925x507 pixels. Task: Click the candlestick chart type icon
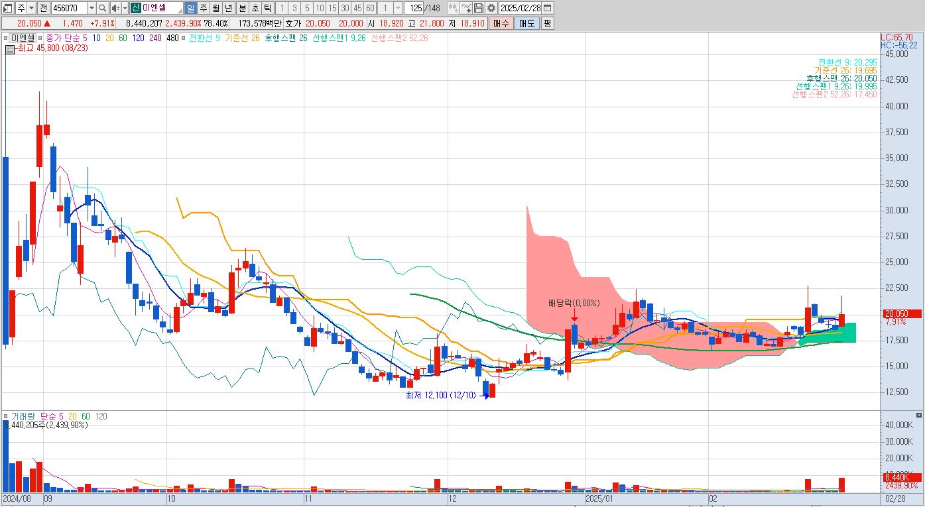click(454, 8)
